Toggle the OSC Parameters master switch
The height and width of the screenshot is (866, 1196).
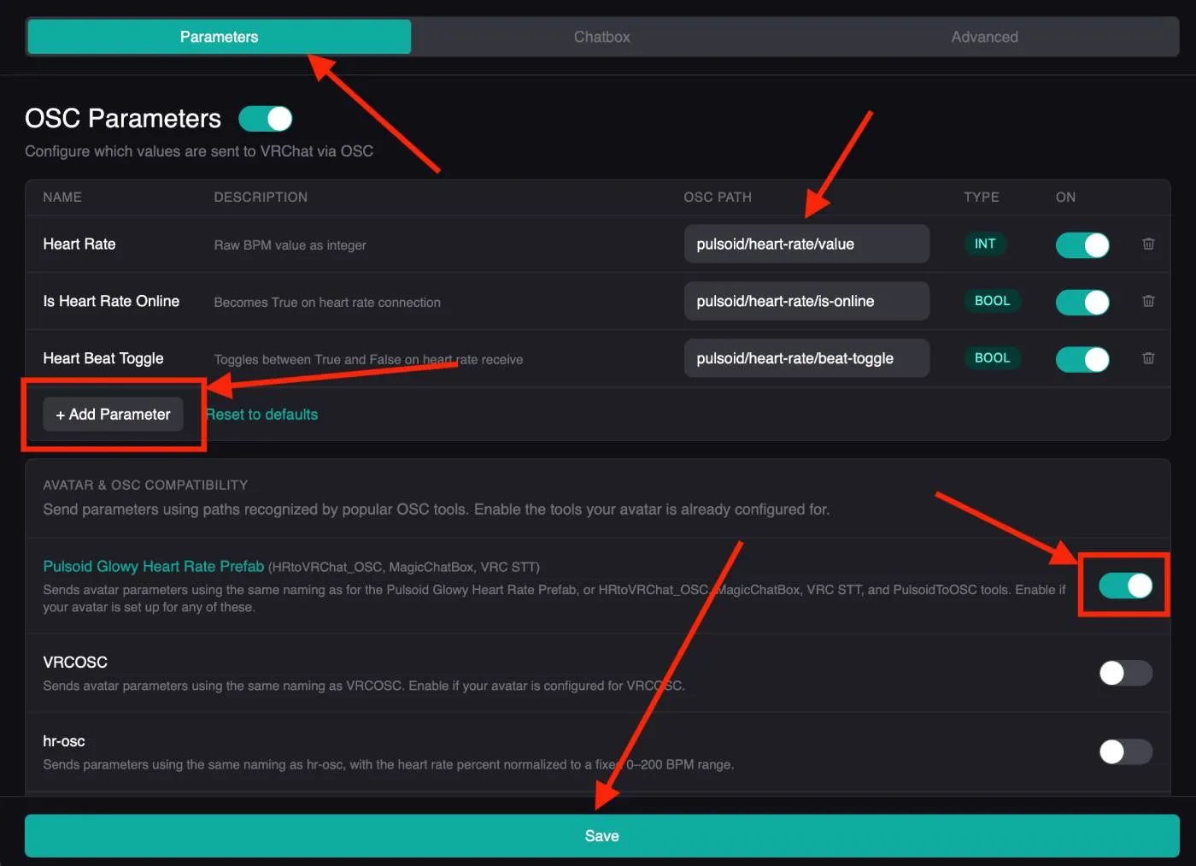(266, 119)
